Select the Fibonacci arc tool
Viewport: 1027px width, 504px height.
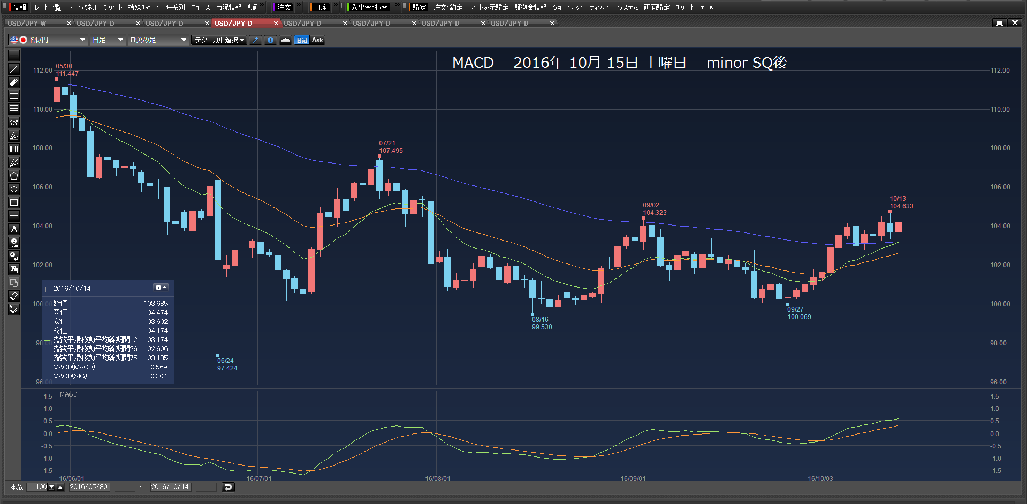14,122
